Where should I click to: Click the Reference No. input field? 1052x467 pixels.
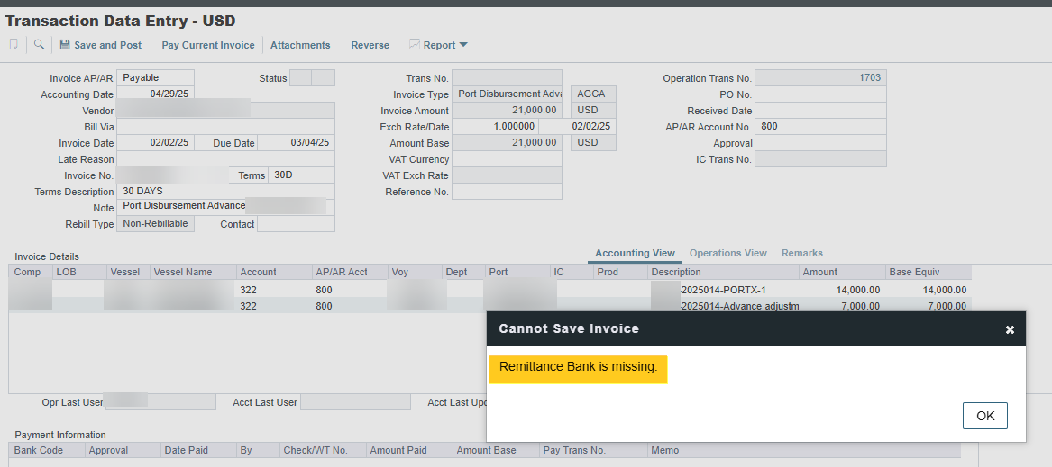coord(507,192)
